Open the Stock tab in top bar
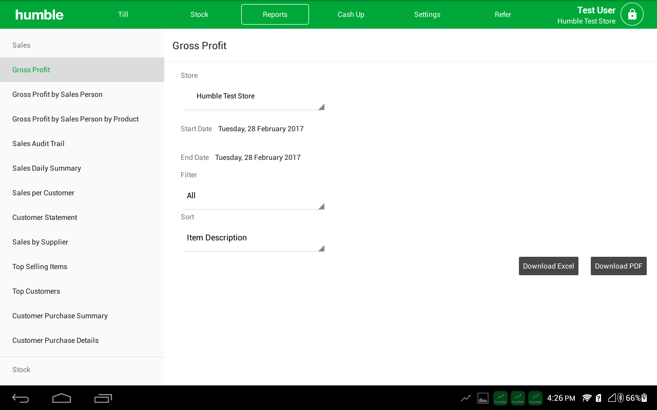Image resolution: width=657 pixels, height=410 pixels. (x=199, y=14)
